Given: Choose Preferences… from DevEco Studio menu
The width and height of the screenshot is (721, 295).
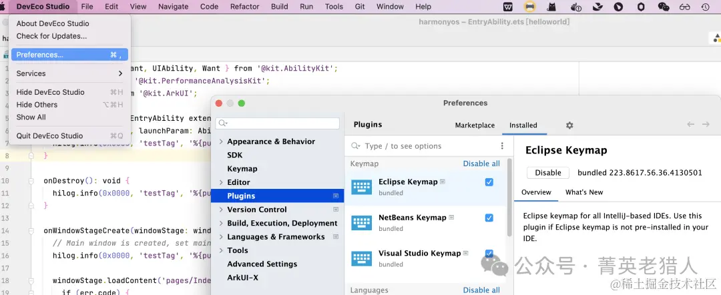Looking at the screenshot, I should 70,55.
